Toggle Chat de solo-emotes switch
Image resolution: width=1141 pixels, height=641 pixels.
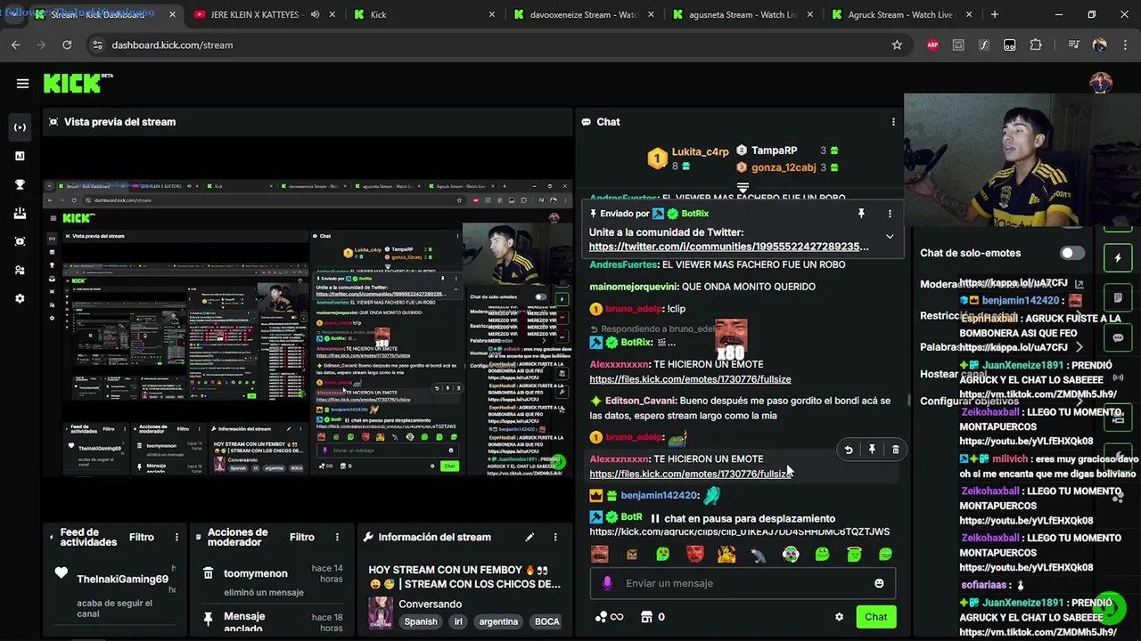(x=1071, y=253)
